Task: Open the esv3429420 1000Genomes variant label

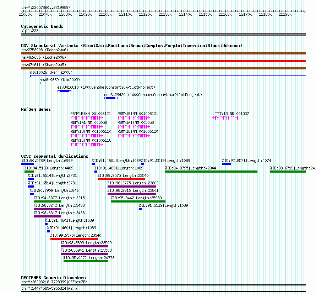Action: 153,95
